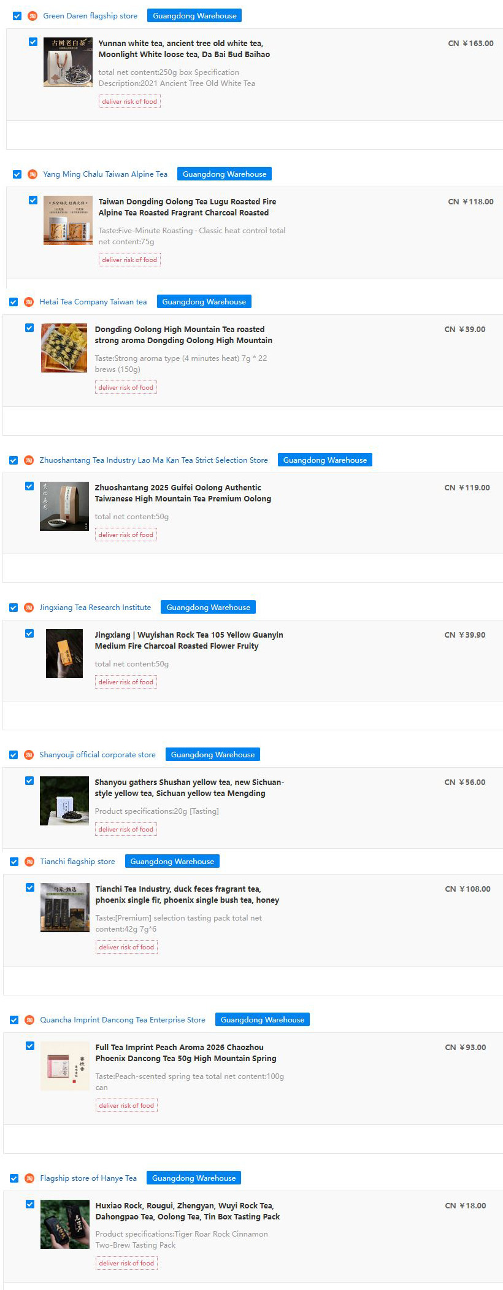Uncheck the Shanyouji official corporate store checkbox
Viewport: 503px width, 1290px height.
pyautogui.click(x=13, y=755)
